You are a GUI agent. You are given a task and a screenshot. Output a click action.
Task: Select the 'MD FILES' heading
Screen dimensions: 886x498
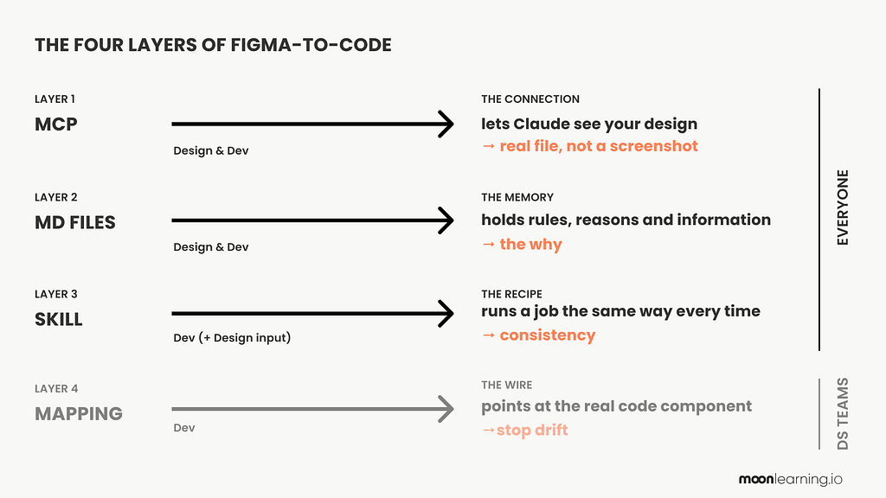click(75, 222)
